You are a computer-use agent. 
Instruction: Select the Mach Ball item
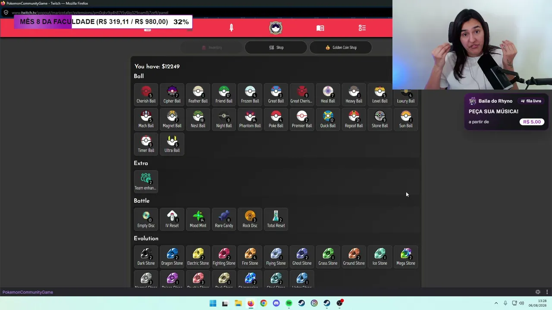point(146,119)
